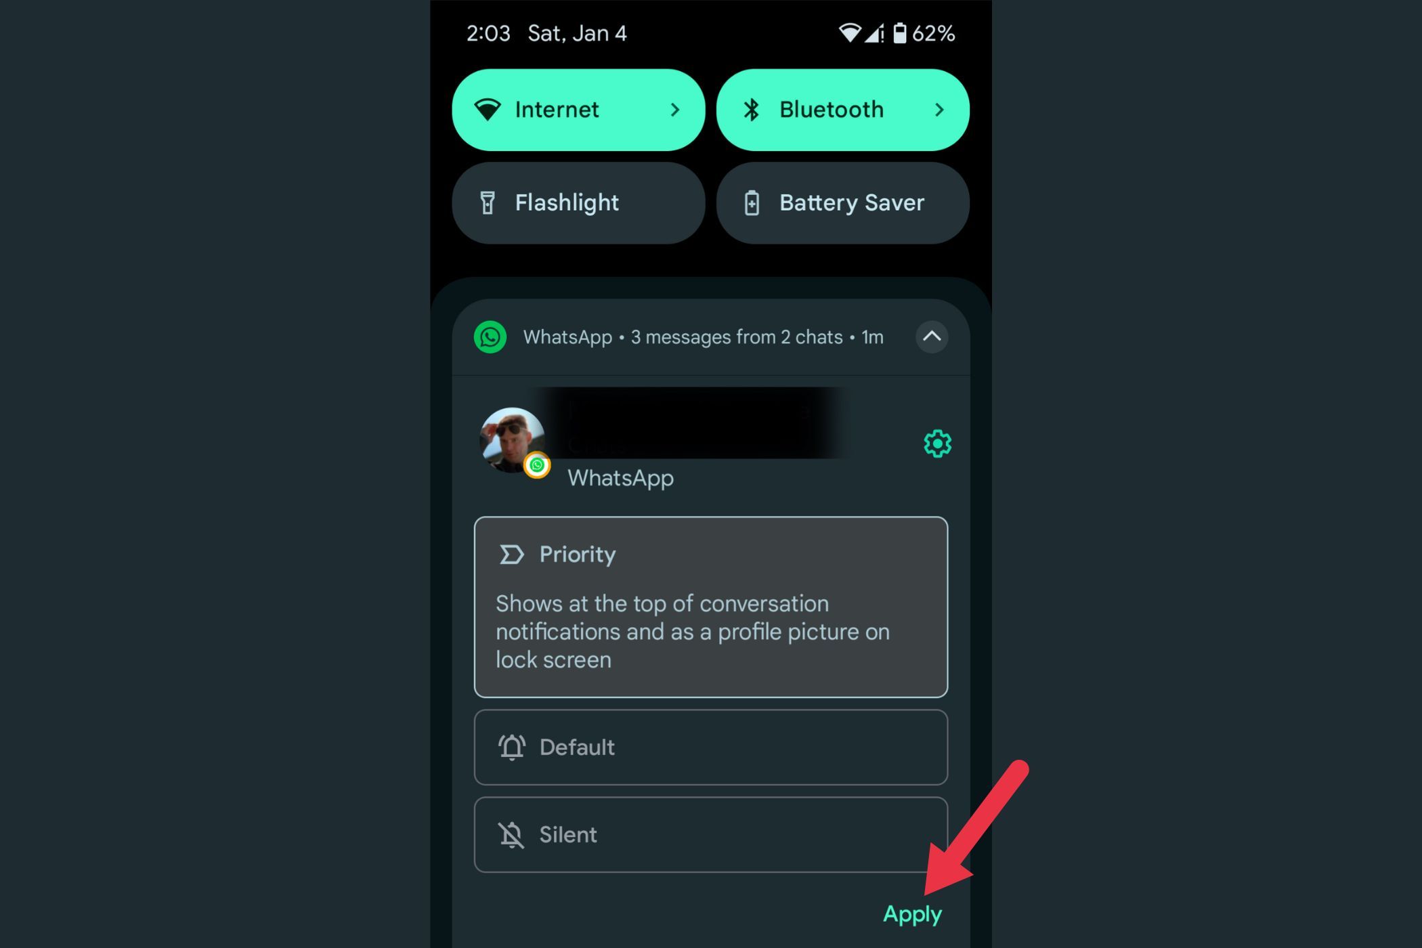Tap the Flashlight toggle icon
This screenshot has width=1422, height=948.
(x=496, y=201)
